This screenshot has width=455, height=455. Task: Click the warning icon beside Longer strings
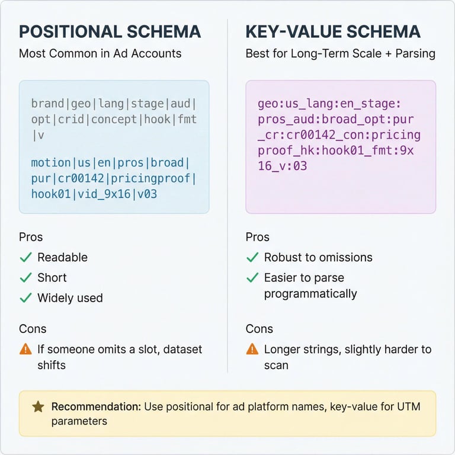[252, 349]
